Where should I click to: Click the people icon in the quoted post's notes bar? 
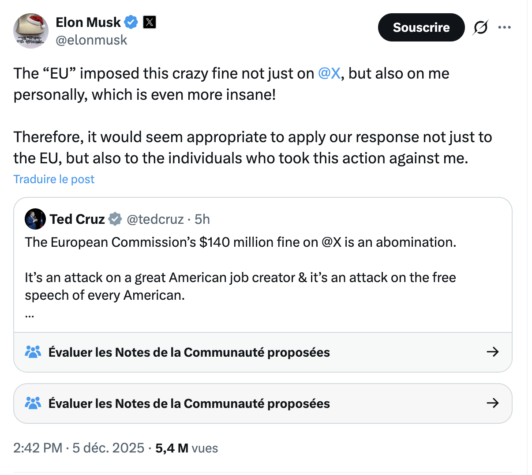33,352
